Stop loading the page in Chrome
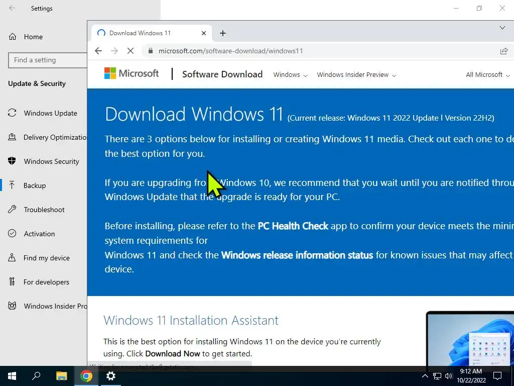Screen dimensions: 514x386 coord(131,51)
